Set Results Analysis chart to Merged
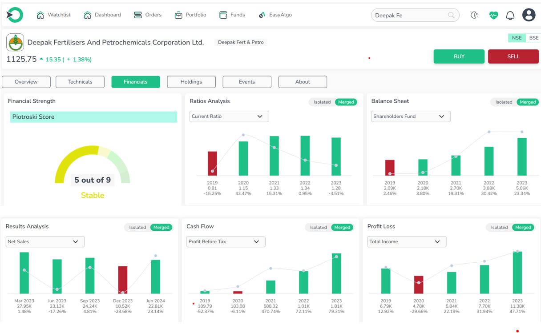This screenshot has width=541, height=333. (161, 228)
